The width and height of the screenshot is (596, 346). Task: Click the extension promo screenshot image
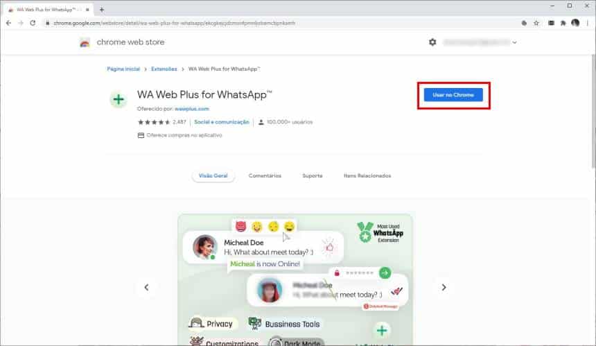pos(295,280)
